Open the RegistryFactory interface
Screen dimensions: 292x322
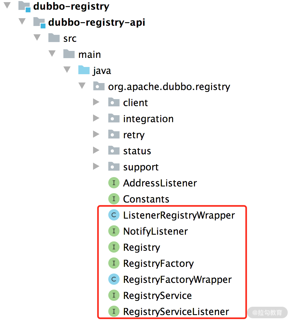click(158, 264)
